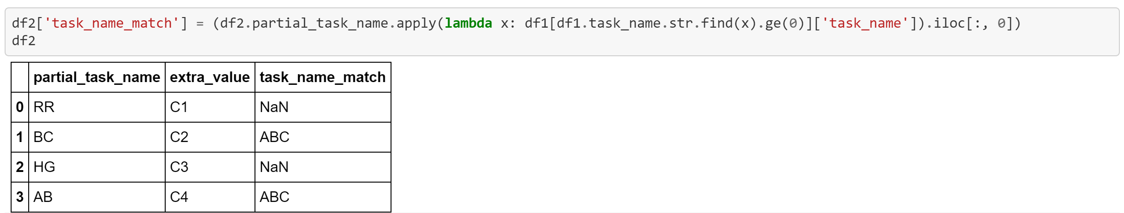The image size is (1124, 213).
Task: Select the extra_value column header
Action: [x=210, y=77]
